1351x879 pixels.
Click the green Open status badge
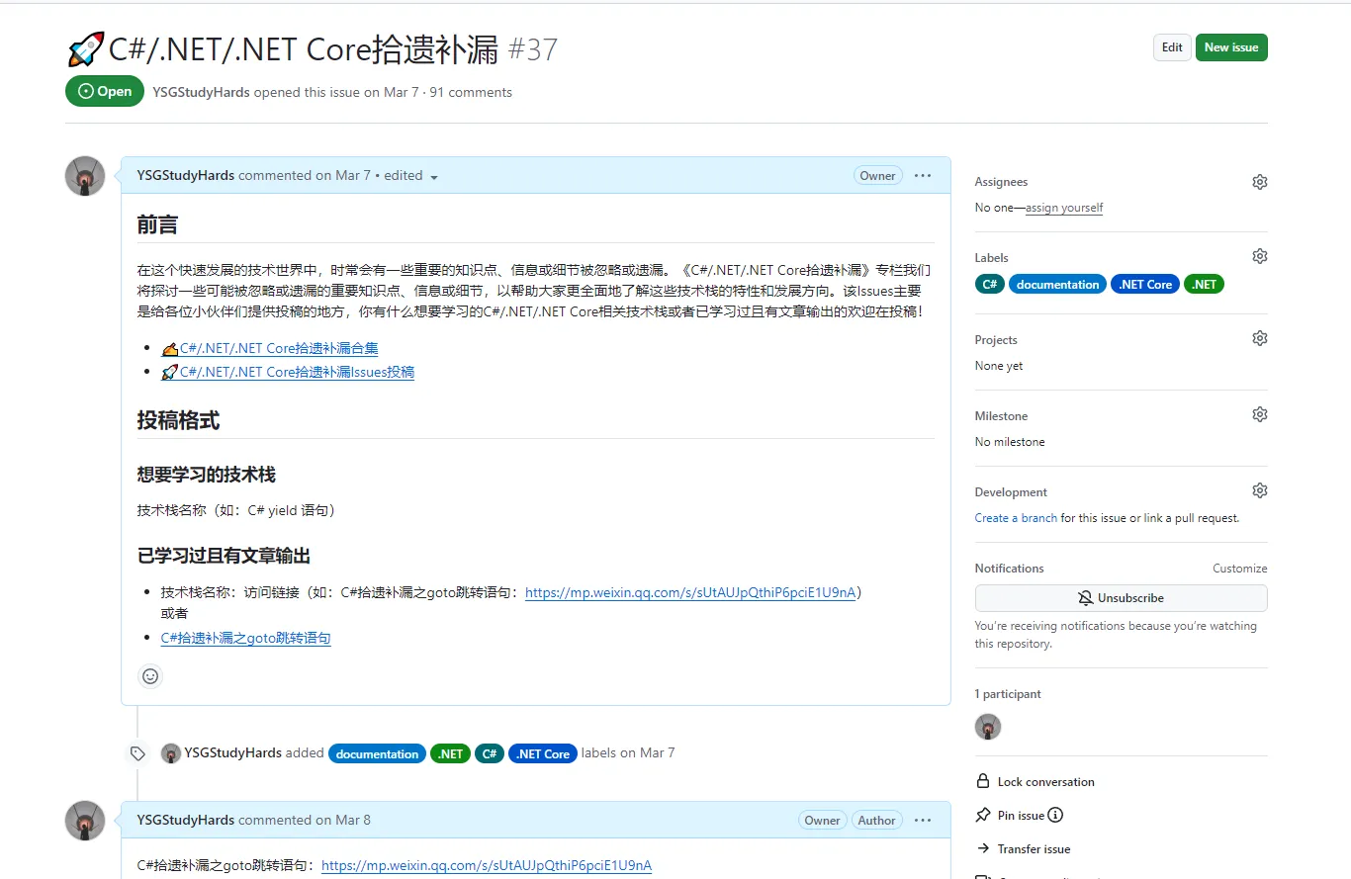tap(105, 91)
